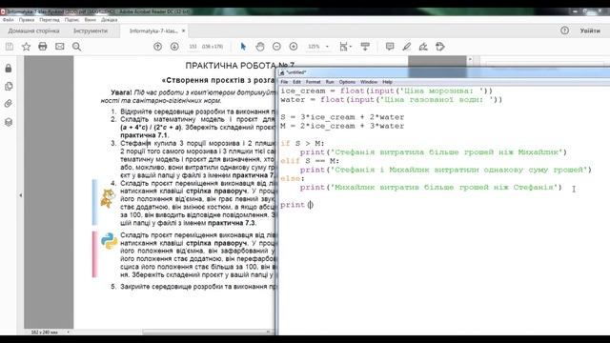Open the Find magnifier in Acrobat
Screen dimensions: 610x343
[x=76, y=47]
